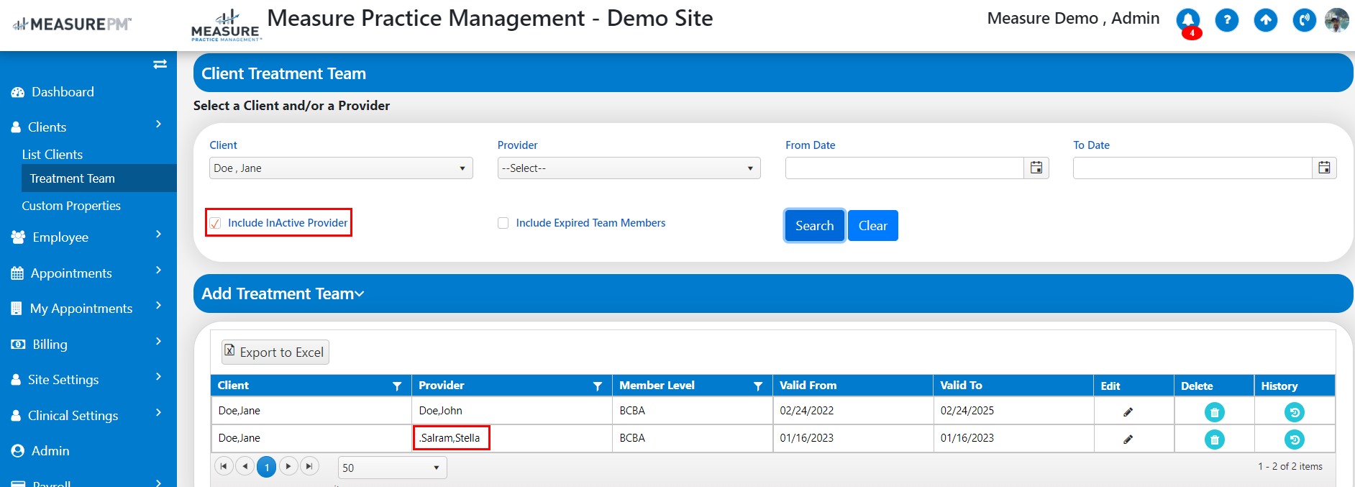The height and width of the screenshot is (487, 1355).
Task: Click inside the To Date input field
Action: pos(1192,168)
